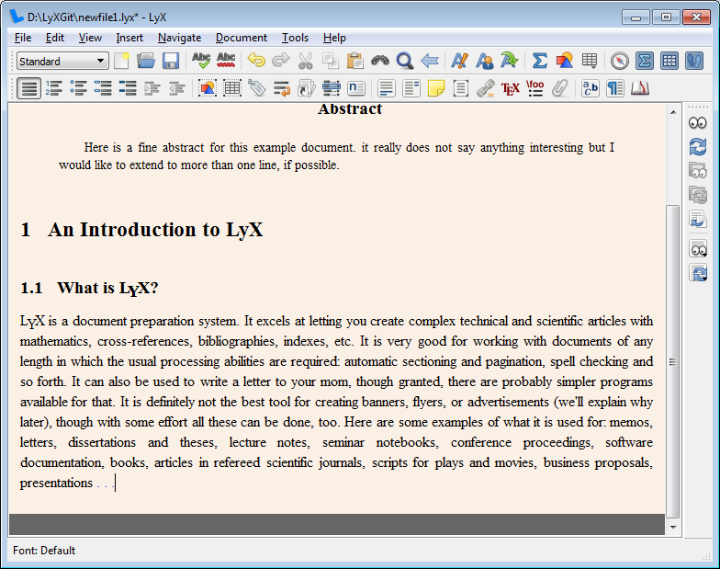Open the File menu

pyautogui.click(x=23, y=38)
